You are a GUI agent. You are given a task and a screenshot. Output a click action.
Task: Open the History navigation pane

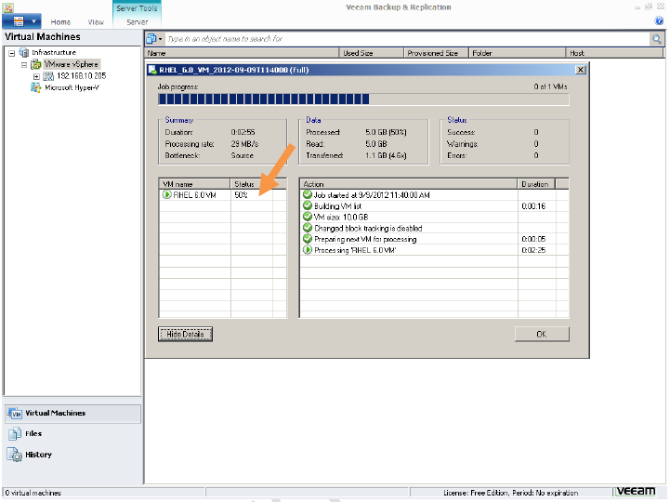coord(73,455)
